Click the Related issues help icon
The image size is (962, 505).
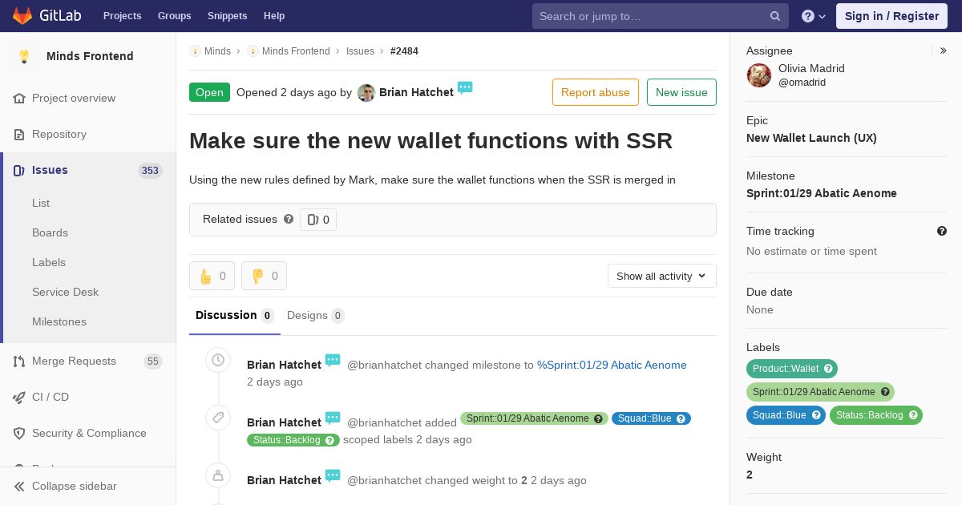[x=289, y=219]
